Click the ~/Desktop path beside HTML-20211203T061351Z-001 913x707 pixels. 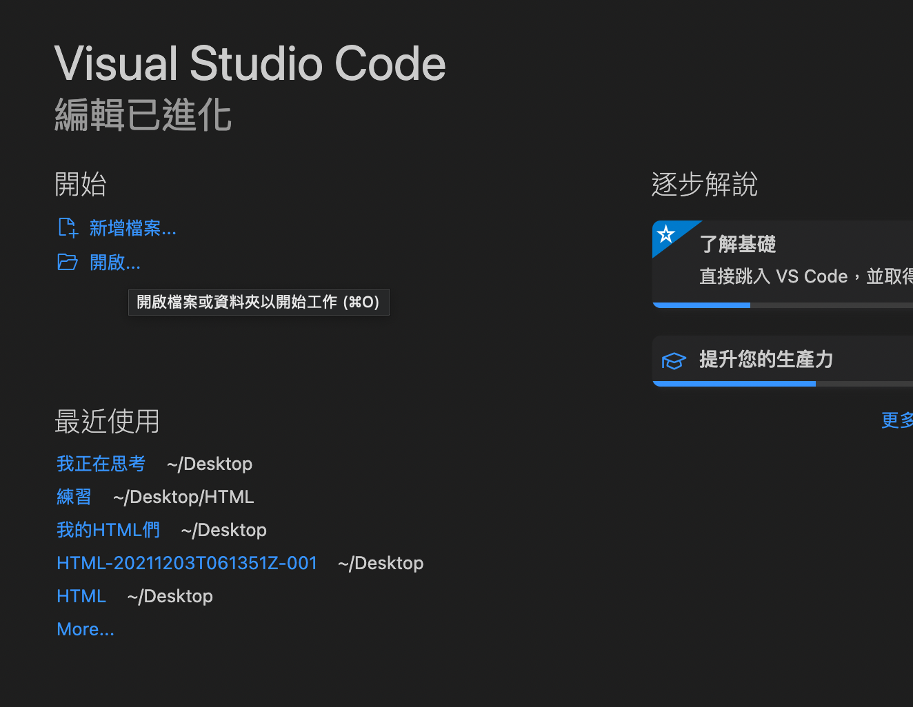tap(381, 563)
